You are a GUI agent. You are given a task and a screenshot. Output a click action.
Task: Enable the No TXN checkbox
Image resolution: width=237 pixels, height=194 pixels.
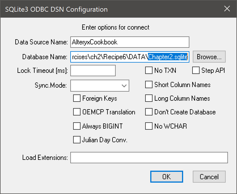(149, 70)
